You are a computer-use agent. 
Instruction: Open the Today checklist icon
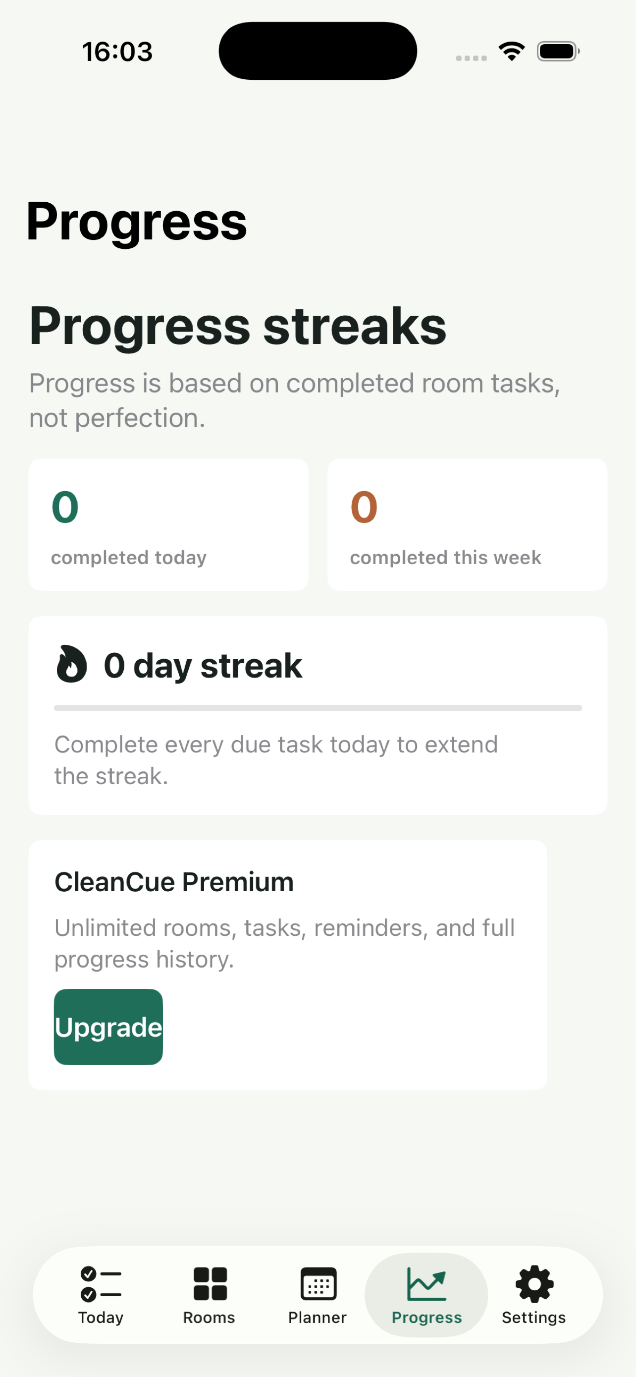pos(101,1284)
